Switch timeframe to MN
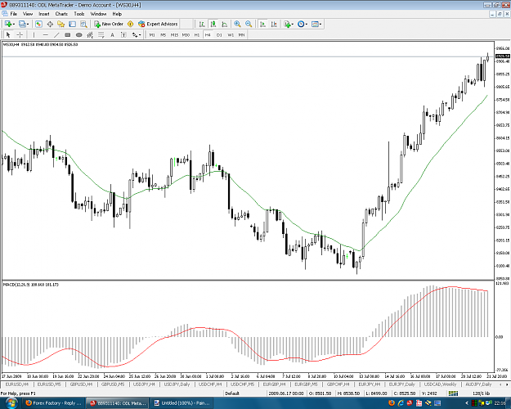The width and height of the screenshot is (511, 409). click(x=241, y=34)
